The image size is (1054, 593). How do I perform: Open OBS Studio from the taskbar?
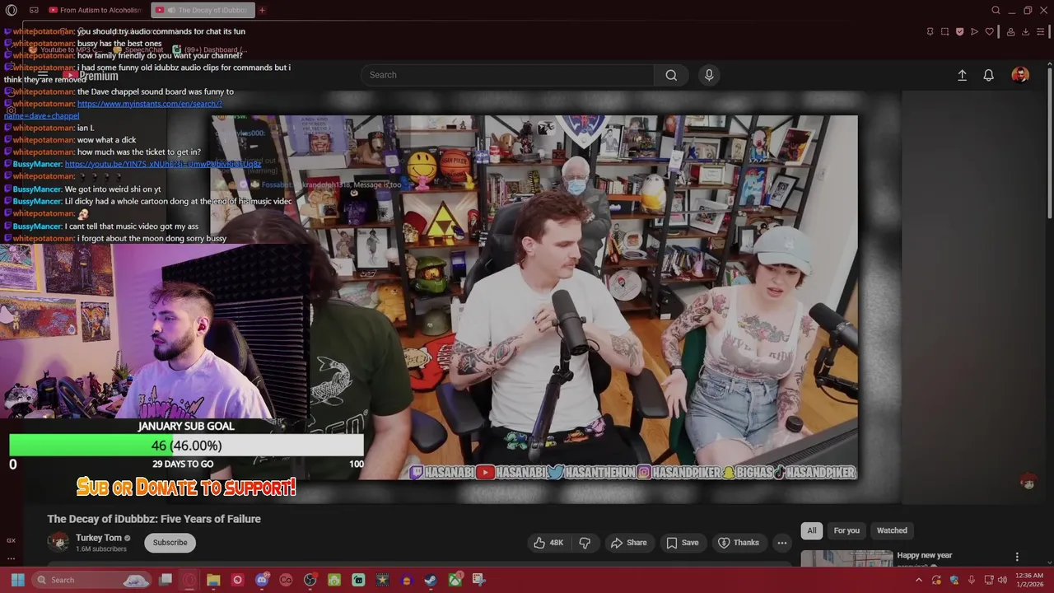[x=310, y=580]
